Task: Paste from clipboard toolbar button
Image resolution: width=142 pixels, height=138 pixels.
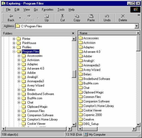Action: pos(91,18)
